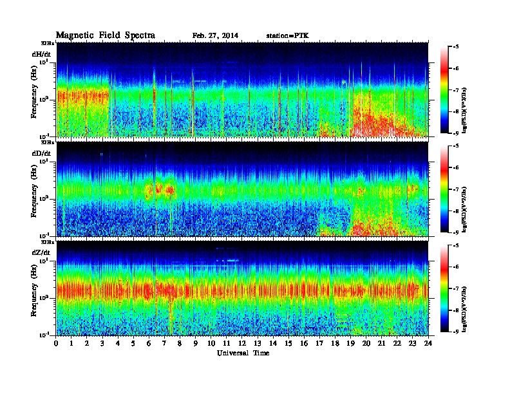Click the -6 label on dH/dt color bar

(456, 68)
